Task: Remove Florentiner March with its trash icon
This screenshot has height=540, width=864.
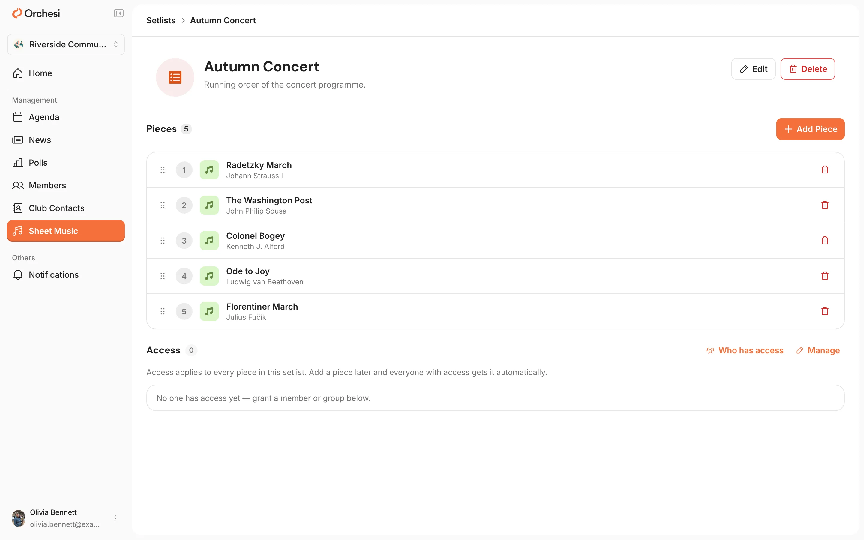Action: 825,311
